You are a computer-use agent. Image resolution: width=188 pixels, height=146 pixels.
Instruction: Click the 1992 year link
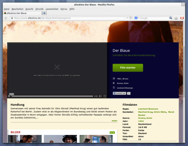[141, 121]
